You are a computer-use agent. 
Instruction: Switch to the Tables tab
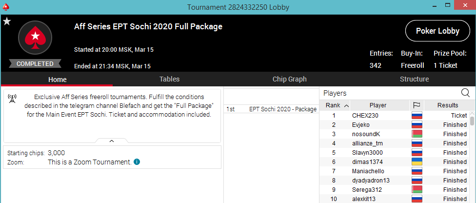[169, 79]
